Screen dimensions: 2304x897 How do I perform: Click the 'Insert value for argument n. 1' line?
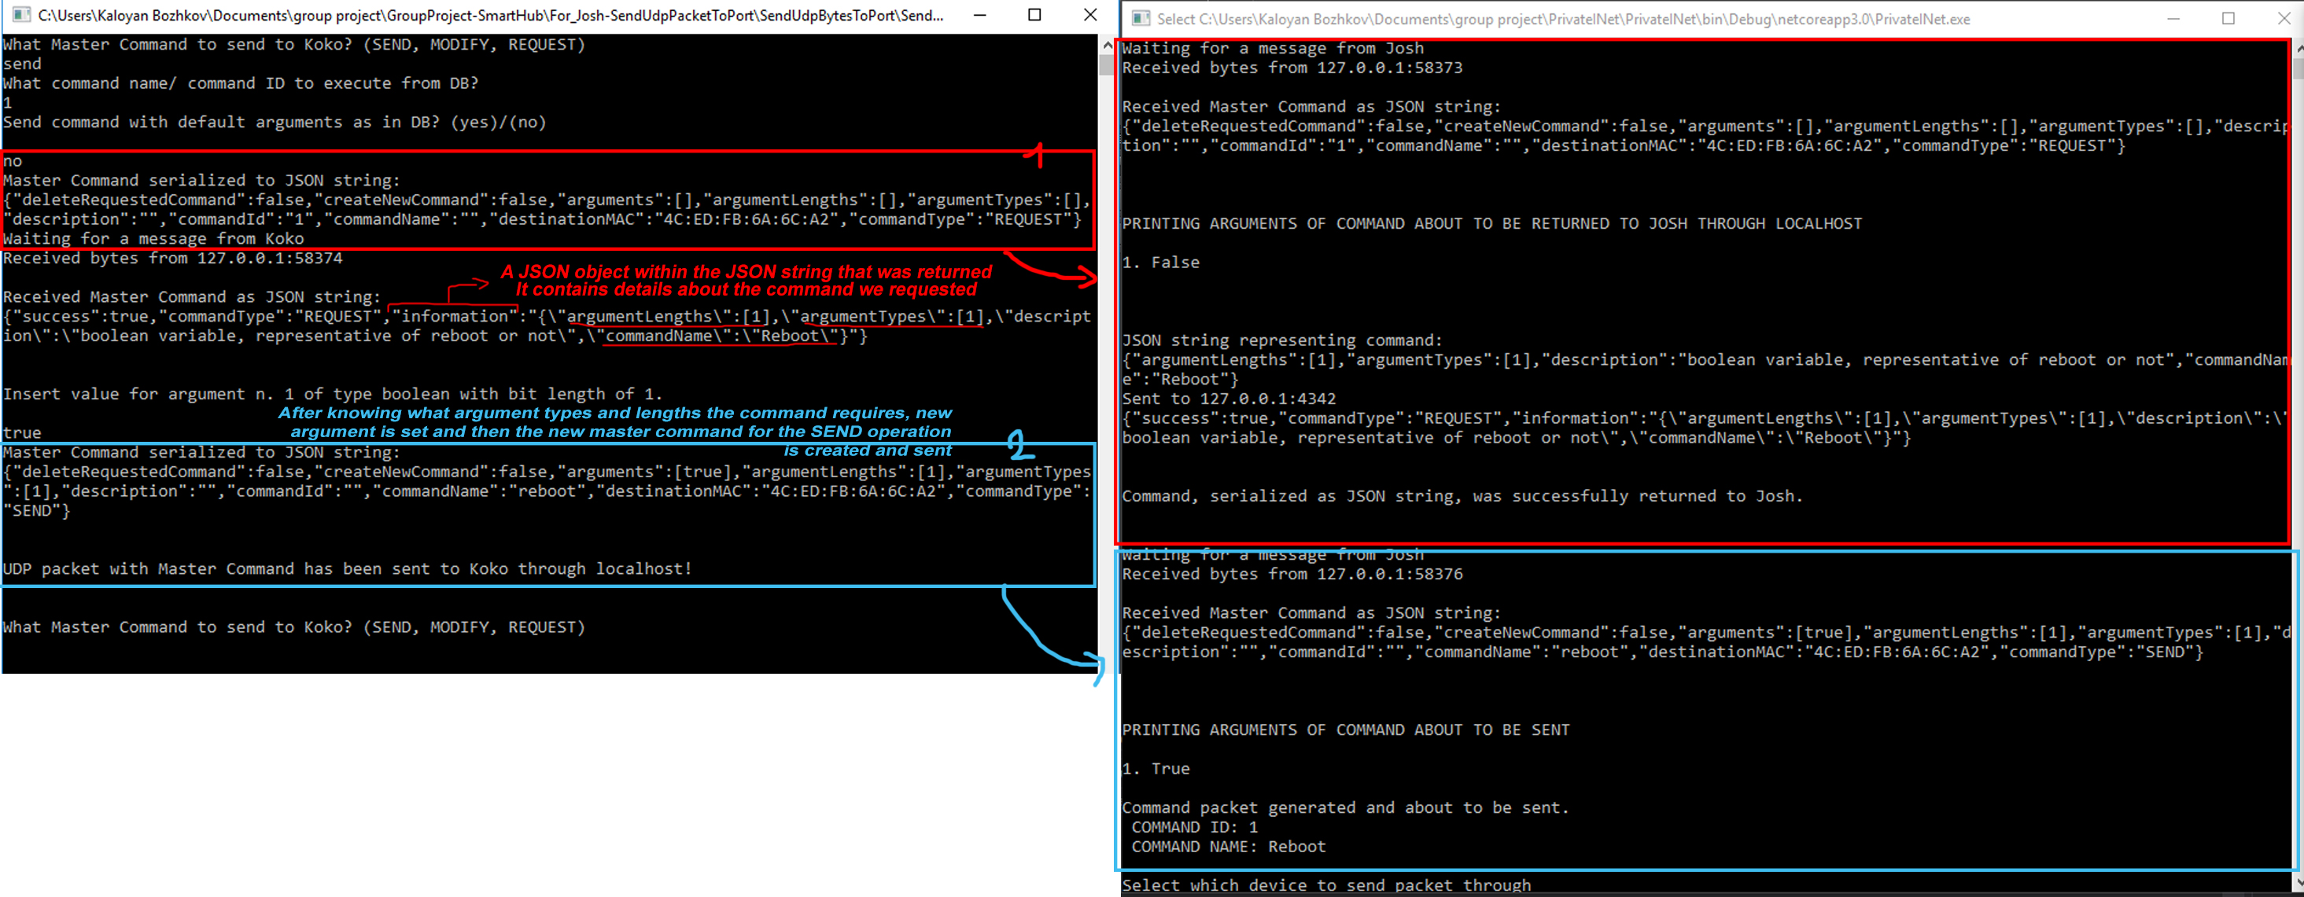point(332,394)
